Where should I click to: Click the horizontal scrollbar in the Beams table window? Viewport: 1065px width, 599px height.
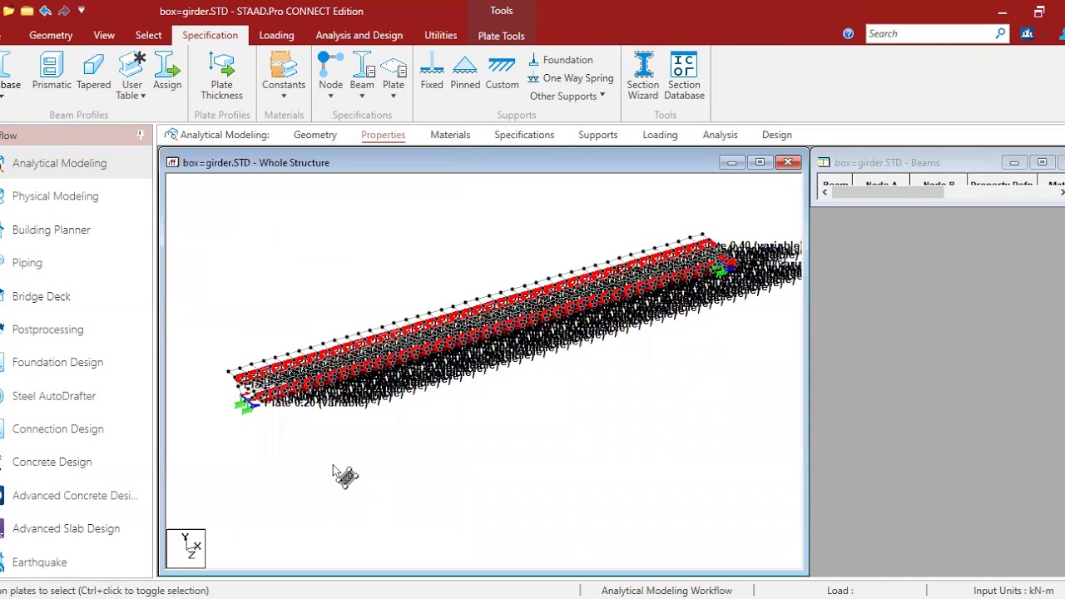click(x=887, y=192)
